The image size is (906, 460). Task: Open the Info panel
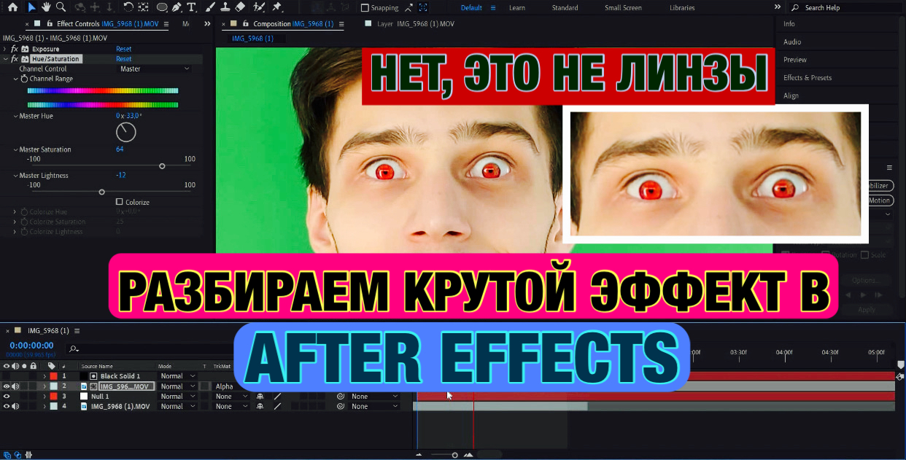789,24
